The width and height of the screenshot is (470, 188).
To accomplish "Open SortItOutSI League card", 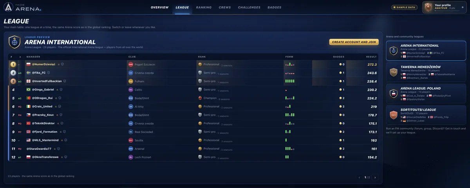I will (426, 115).
